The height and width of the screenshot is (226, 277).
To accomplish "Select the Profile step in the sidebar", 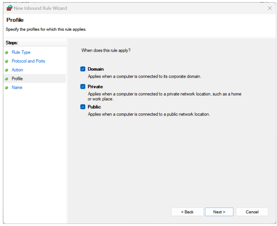I will [x=17, y=79].
